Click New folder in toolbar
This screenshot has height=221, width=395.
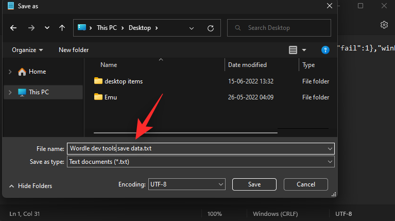(74, 50)
